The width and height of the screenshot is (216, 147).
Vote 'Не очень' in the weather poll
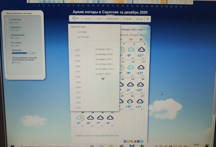(x=8, y=43)
